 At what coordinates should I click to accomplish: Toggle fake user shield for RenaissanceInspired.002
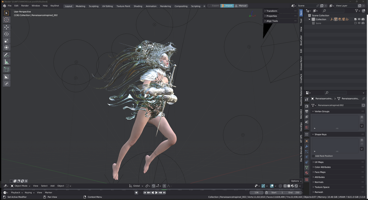coord(363,105)
